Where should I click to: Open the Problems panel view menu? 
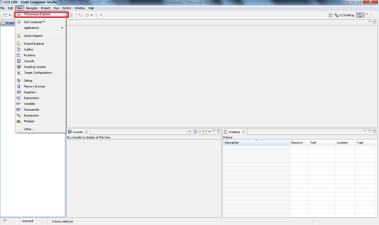tap(365, 131)
